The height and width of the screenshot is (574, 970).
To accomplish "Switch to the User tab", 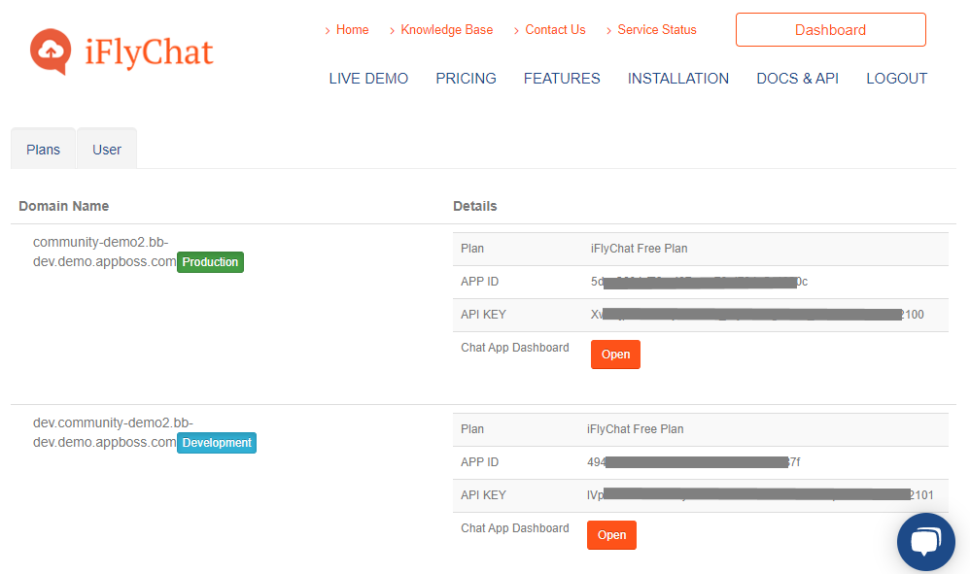I will 107,150.
